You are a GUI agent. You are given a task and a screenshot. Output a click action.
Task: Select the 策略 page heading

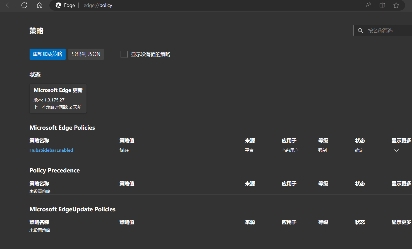[37, 31]
